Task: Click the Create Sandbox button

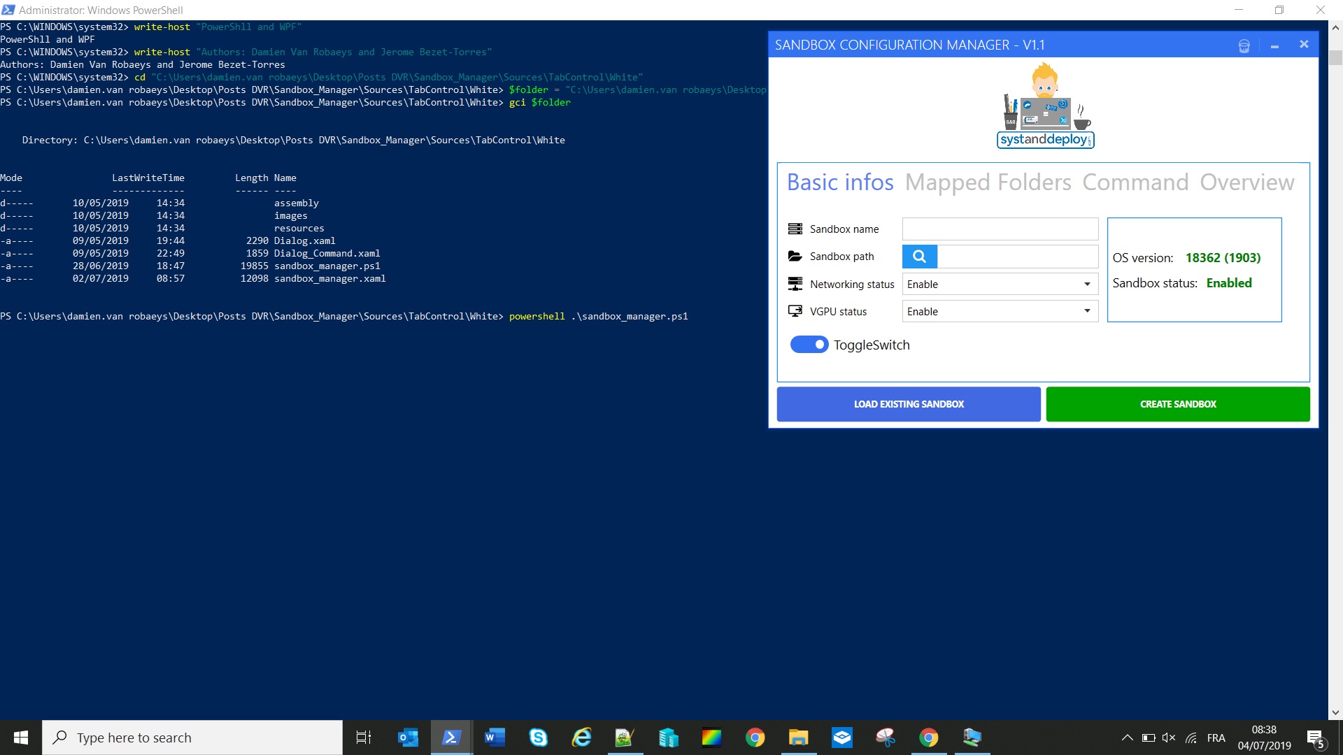Action: pos(1178,404)
